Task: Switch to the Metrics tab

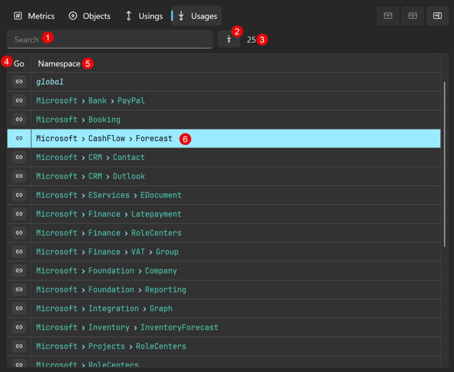Action: (34, 16)
